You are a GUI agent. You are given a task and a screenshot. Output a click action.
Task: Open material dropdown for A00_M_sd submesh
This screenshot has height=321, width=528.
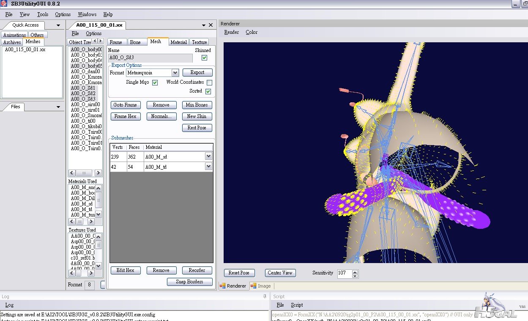click(x=208, y=156)
